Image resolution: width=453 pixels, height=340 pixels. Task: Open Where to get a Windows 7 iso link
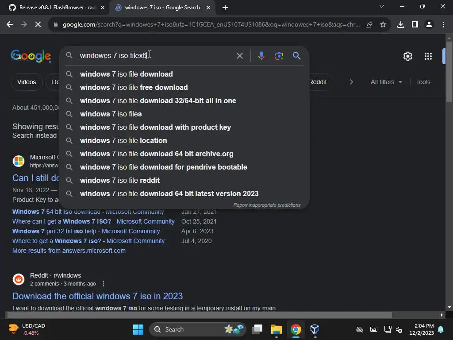coord(88,241)
